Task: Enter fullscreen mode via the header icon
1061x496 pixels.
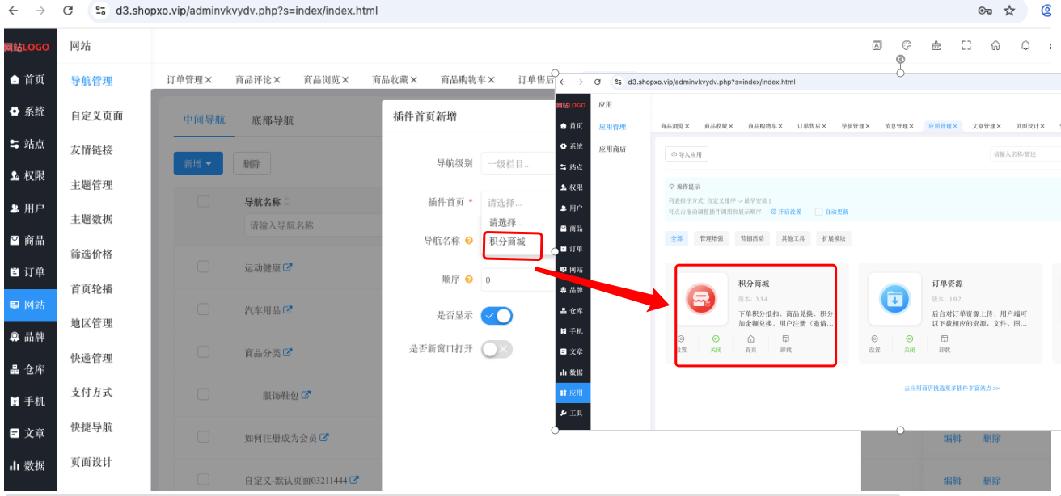Action: [966, 46]
